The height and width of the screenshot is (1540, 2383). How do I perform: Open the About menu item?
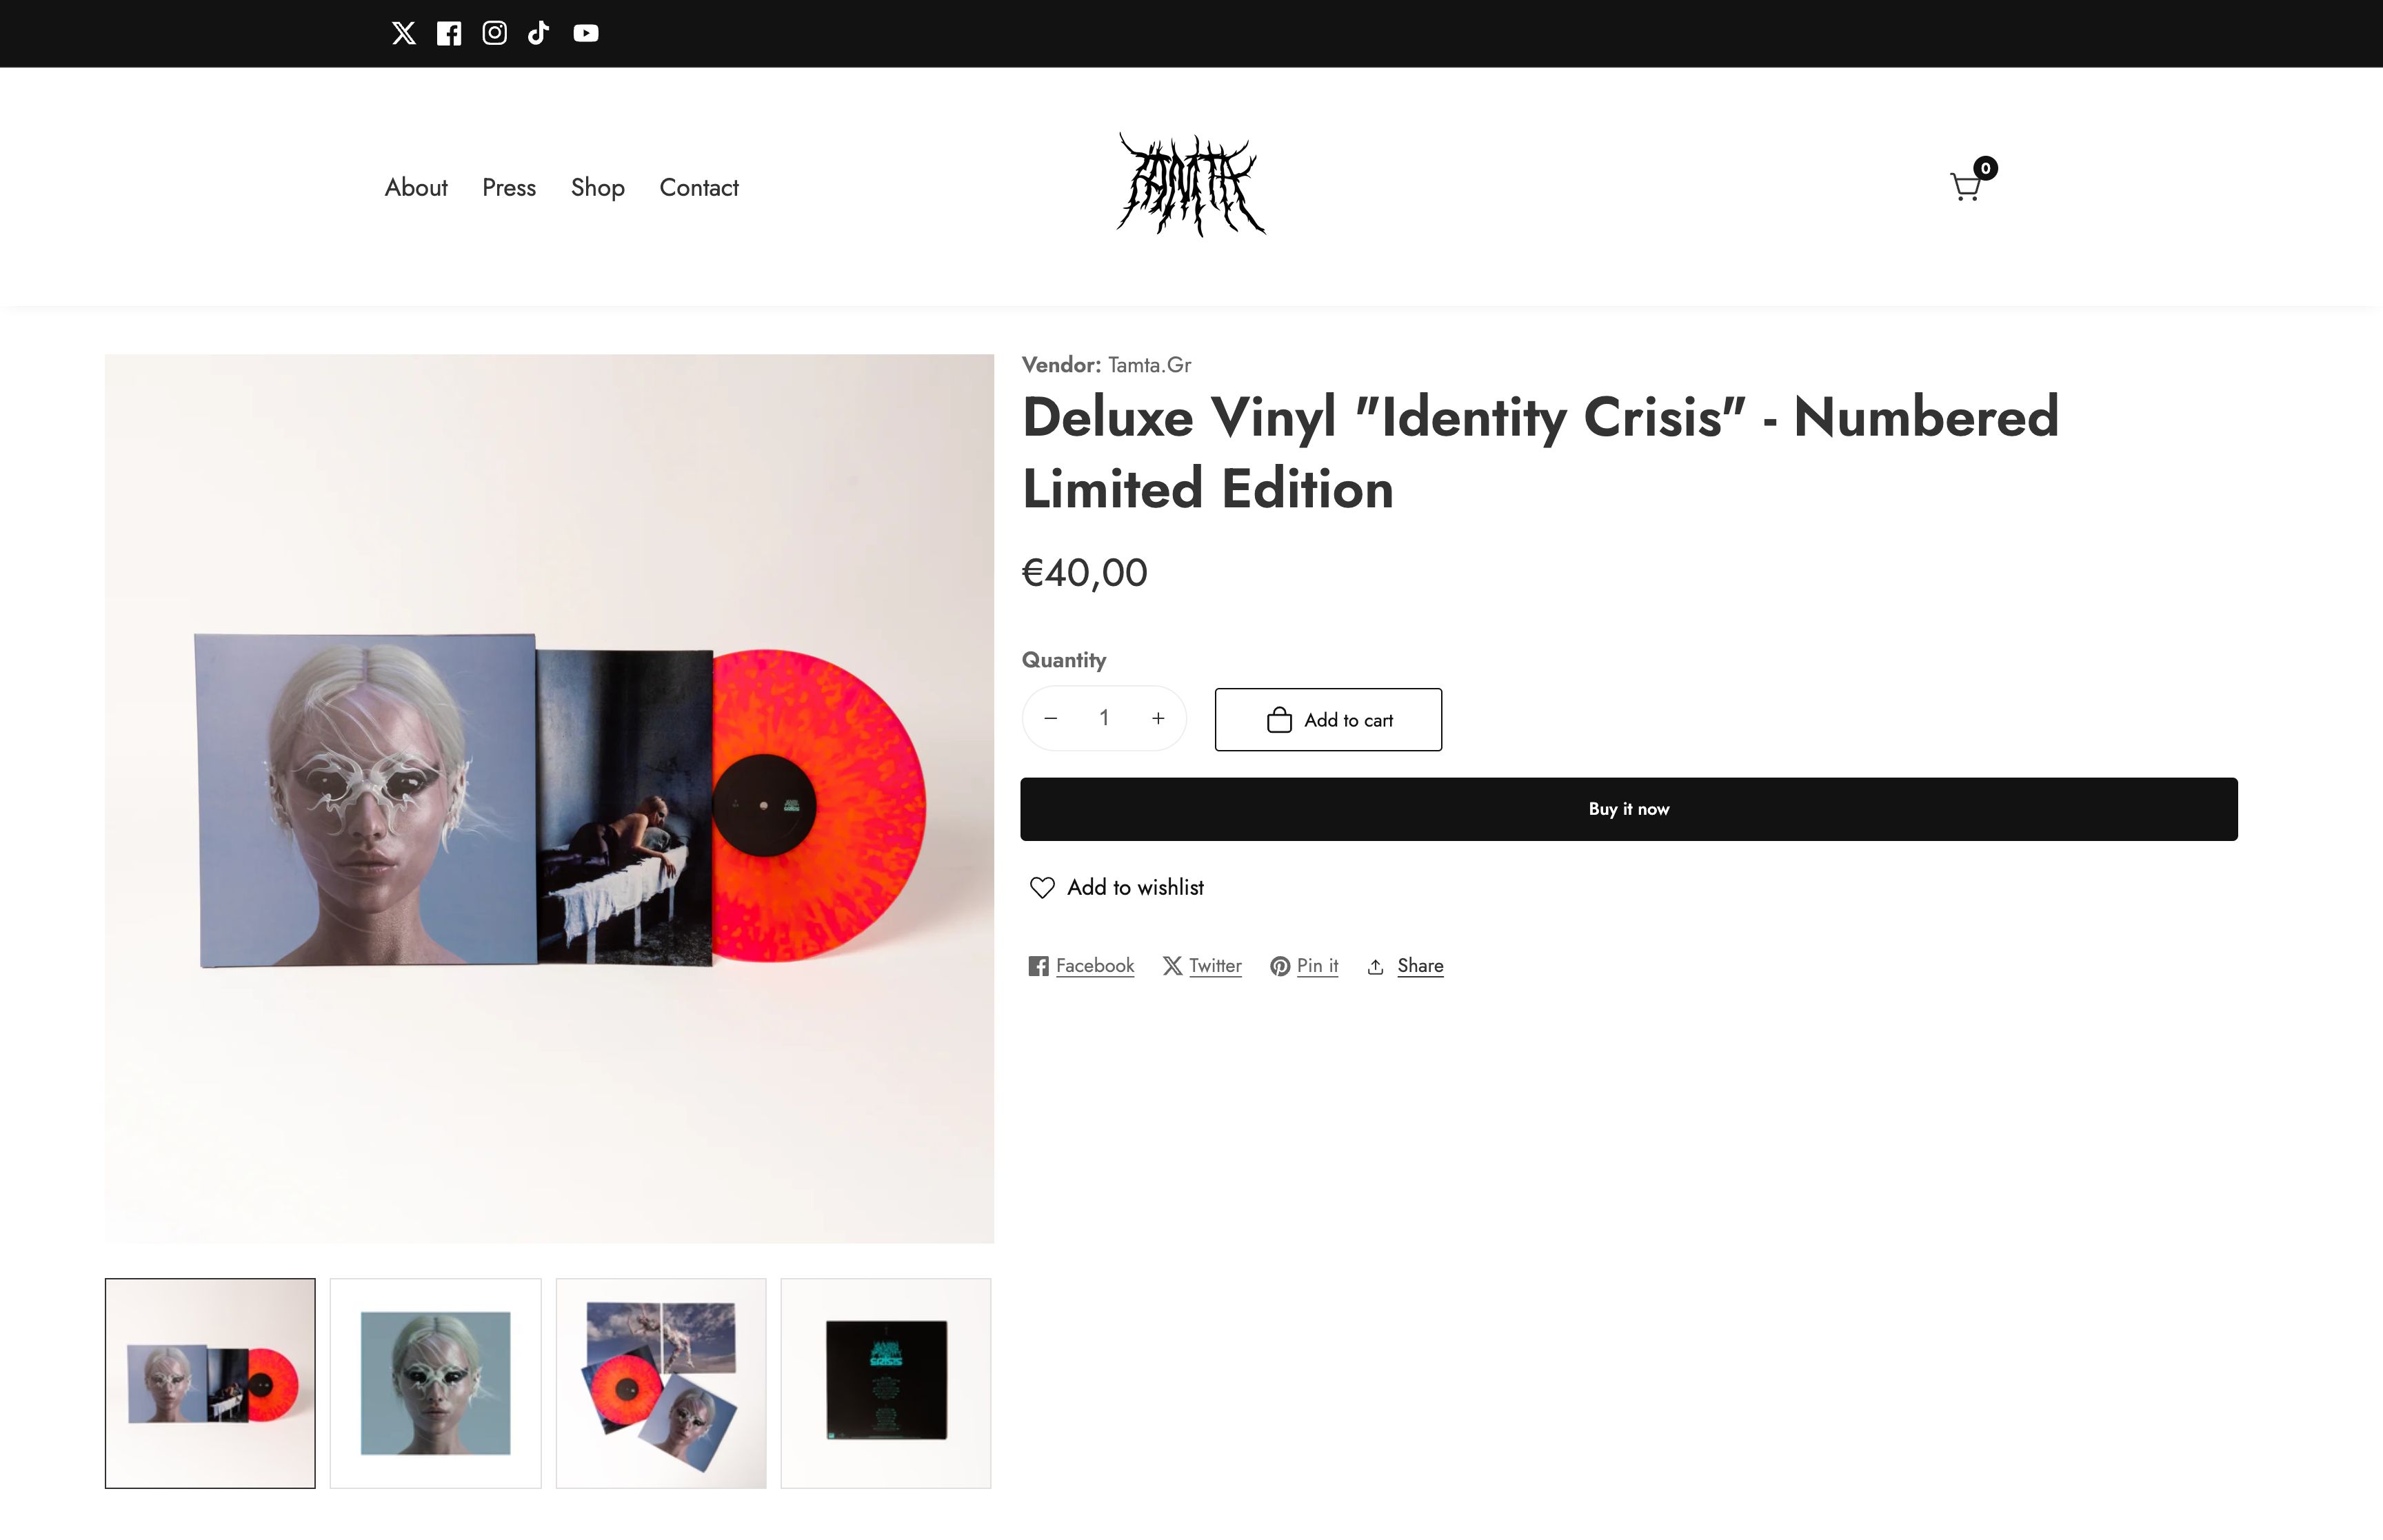click(416, 187)
